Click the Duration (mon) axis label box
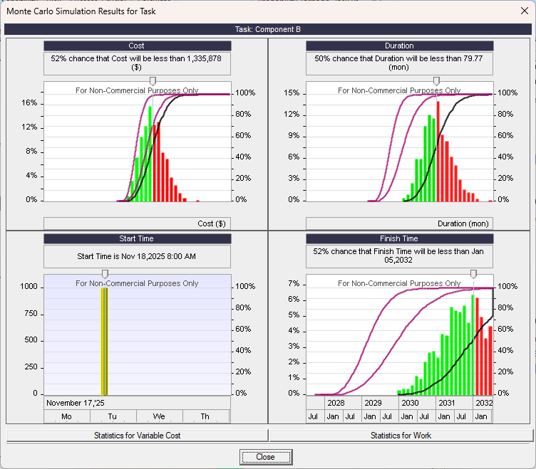 point(399,223)
